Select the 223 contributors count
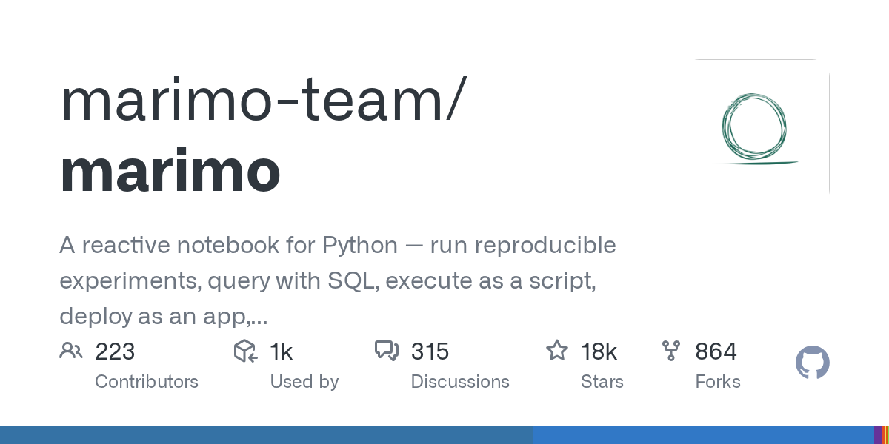 pos(115,351)
